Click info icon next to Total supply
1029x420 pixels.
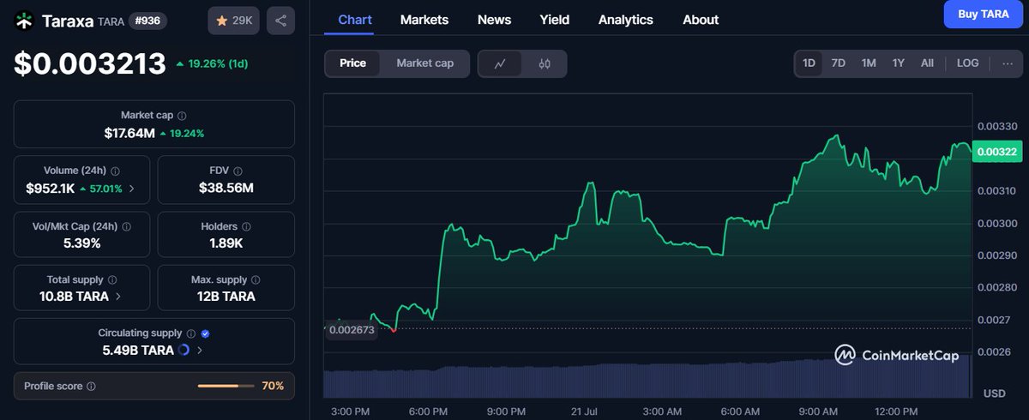tap(112, 280)
